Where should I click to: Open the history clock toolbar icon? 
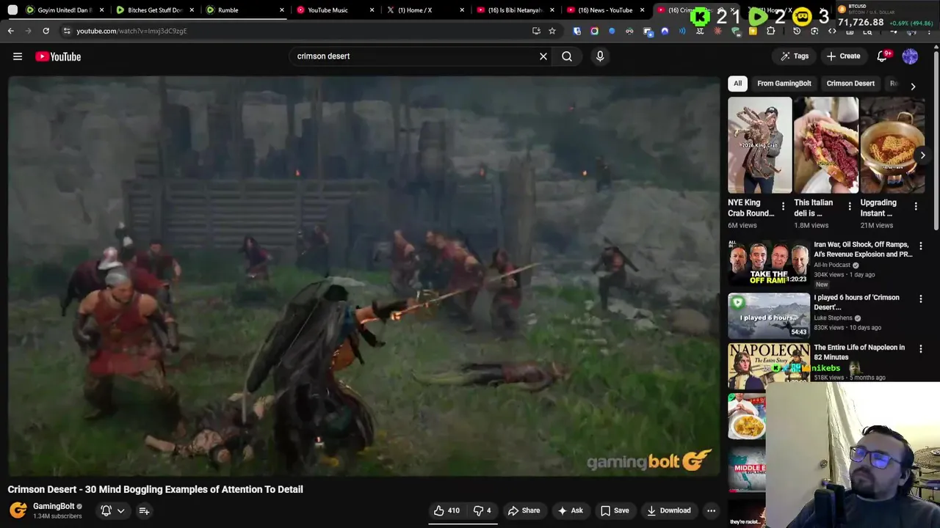click(797, 31)
